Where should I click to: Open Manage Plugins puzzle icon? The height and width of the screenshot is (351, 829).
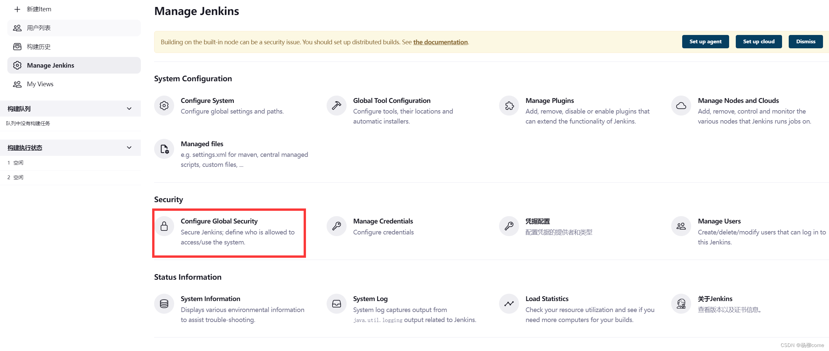coord(509,106)
